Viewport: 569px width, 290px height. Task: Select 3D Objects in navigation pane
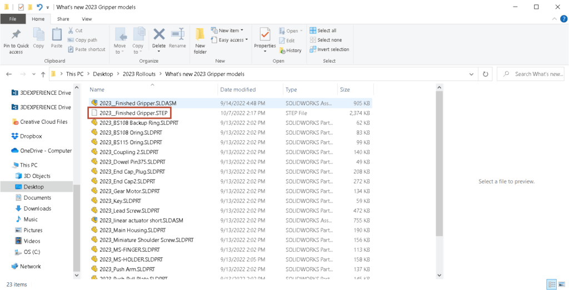coord(33,176)
